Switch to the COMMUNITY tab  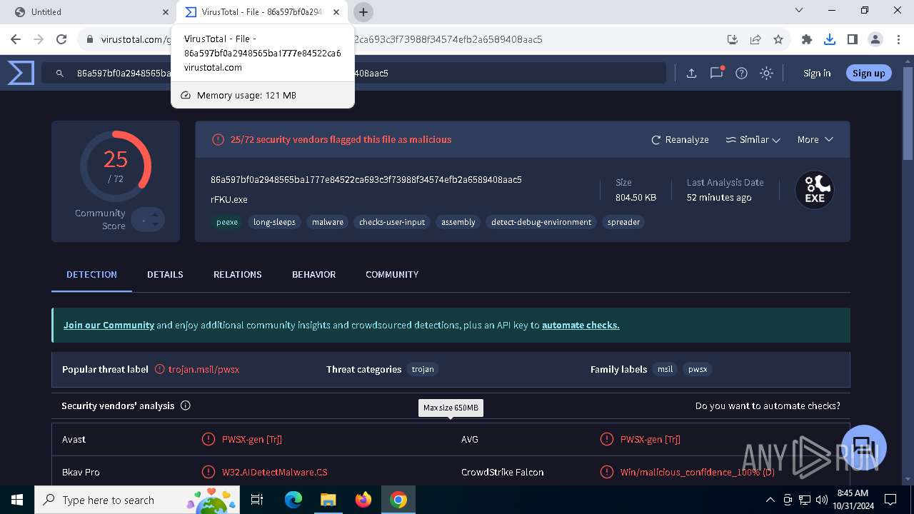(x=392, y=274)
